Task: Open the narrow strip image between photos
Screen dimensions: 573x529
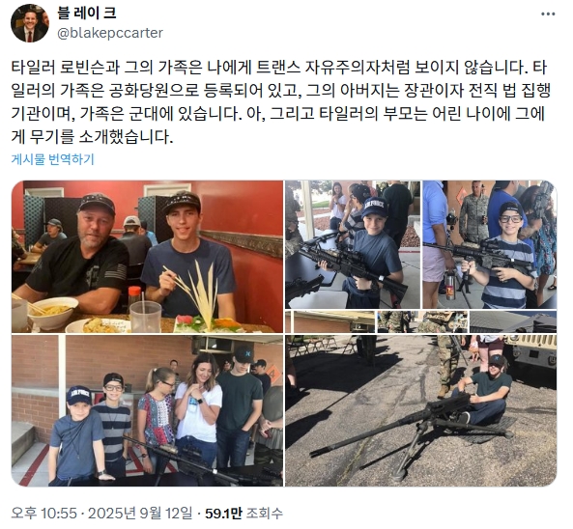Action: 421,322
